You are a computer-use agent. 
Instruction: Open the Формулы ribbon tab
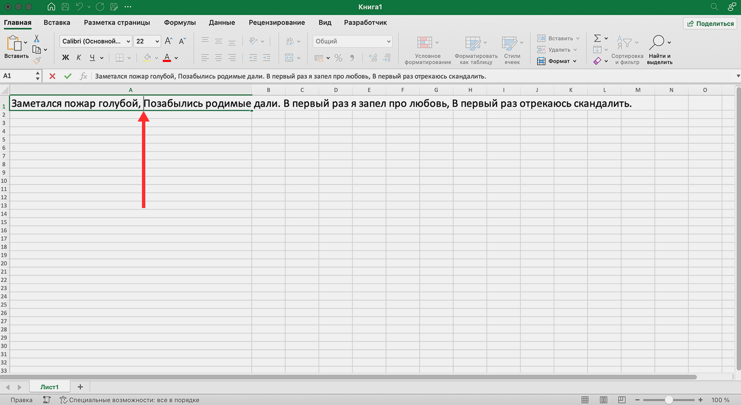tap(179, 23)
